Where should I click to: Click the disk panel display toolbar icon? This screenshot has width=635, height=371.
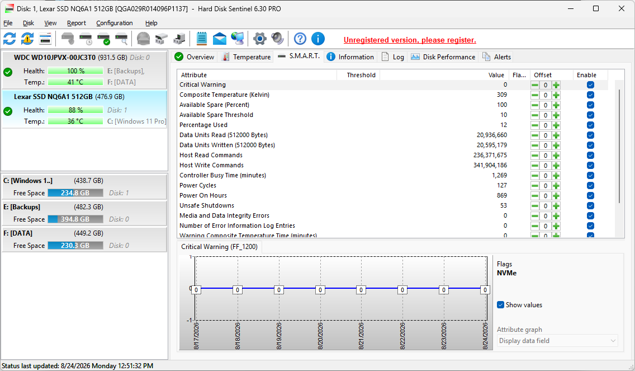tap(45, 39)
